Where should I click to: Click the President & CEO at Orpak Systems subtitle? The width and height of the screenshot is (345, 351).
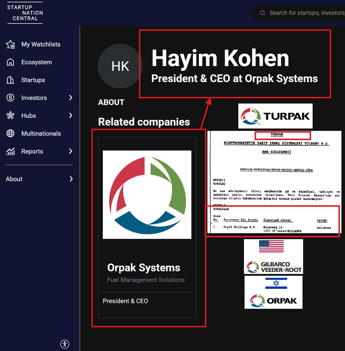(234, 78)
